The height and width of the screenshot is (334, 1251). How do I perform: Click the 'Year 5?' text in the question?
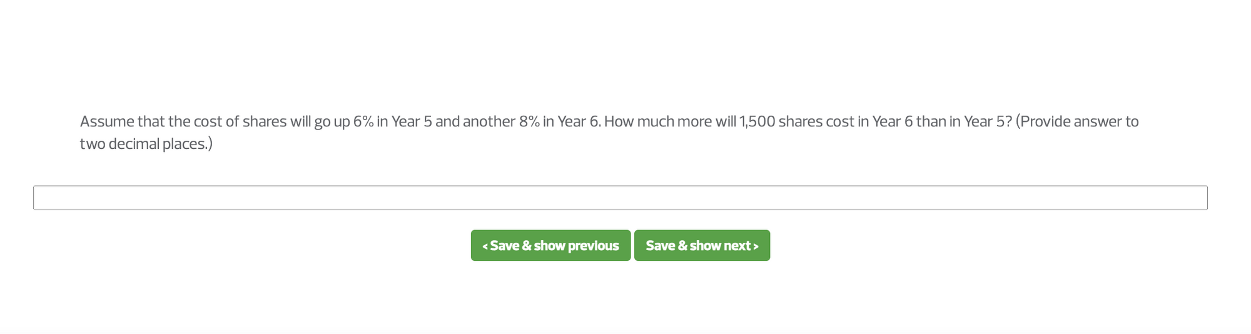click(988, 121)
